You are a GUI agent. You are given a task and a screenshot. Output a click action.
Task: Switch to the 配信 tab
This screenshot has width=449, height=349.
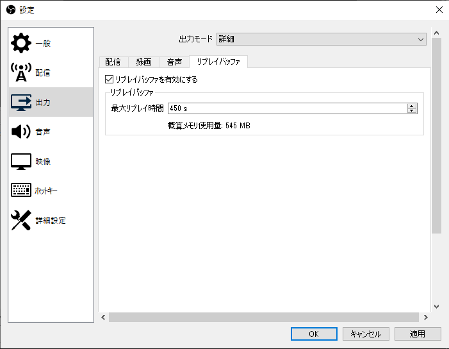pos(113,62)
